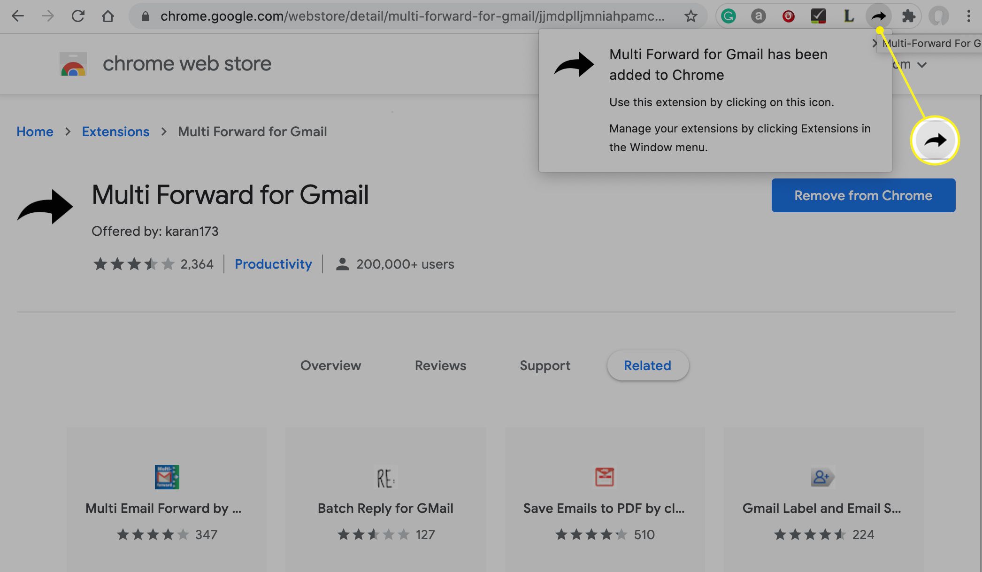Viewport: 982px width, 572px height.
Task: Go back with the browser back arrow
Action: [x=17, y=16]
